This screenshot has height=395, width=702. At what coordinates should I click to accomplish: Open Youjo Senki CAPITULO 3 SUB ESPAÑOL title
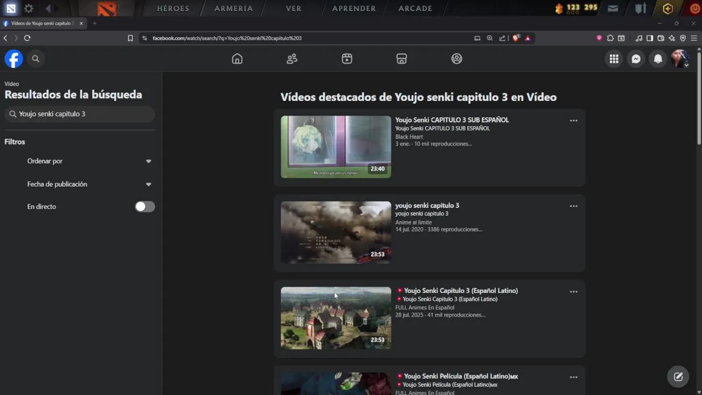pyautogui.click(x=452, y=120)
